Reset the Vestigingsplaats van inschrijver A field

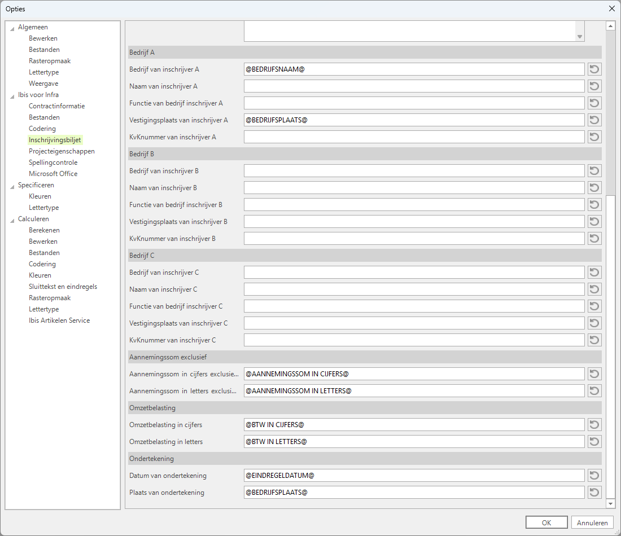[594, 120]
